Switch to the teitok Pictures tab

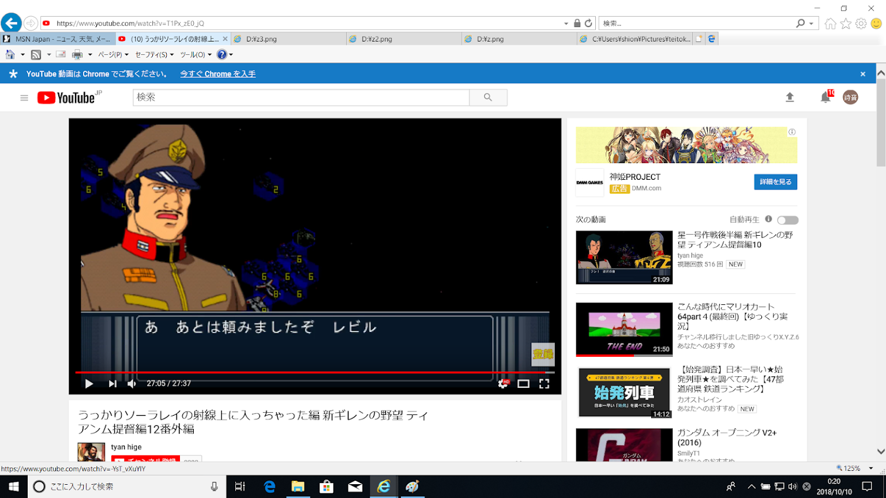(635, 39)
